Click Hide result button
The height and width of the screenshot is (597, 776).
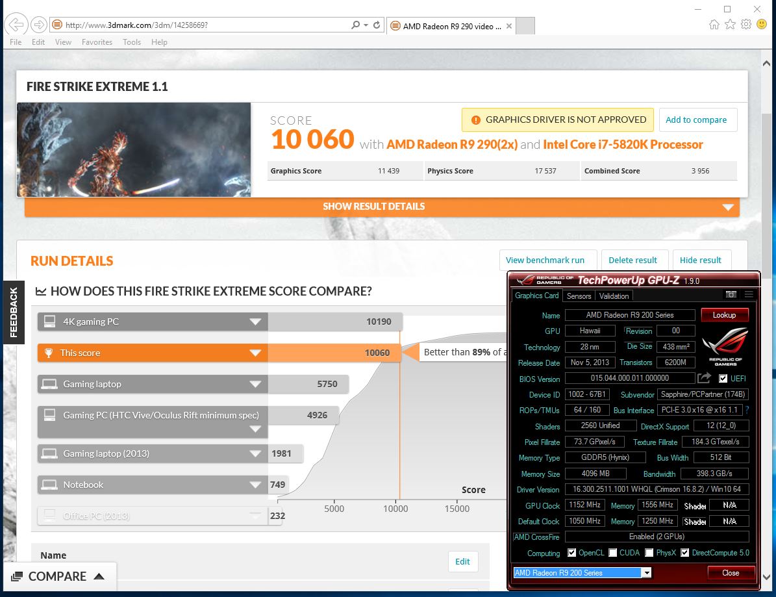(x=702, y=260)
